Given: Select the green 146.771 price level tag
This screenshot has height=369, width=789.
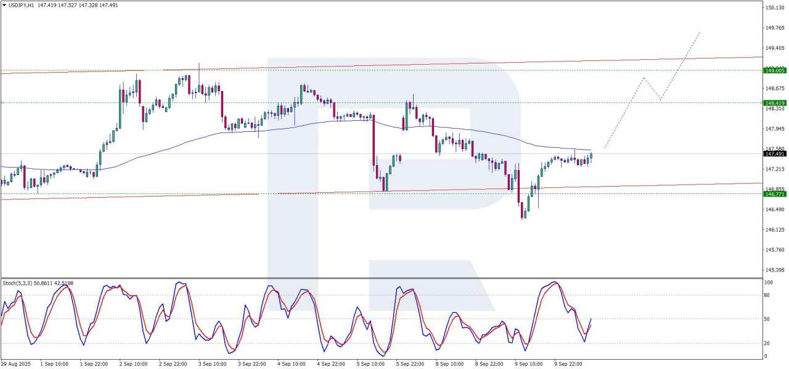Looking at the screenshot, I should [774, 194].
